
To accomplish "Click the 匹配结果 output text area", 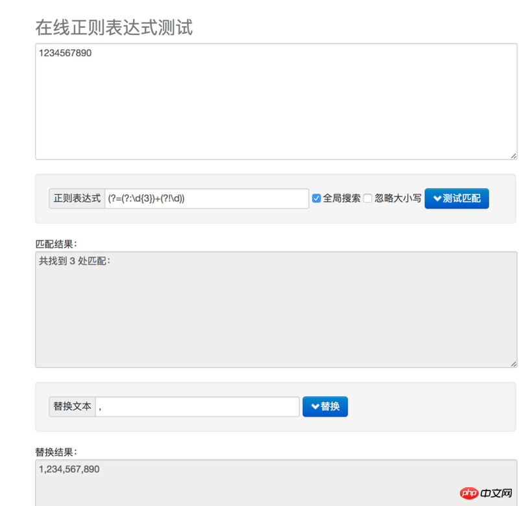I will click(x=276, y=310).
